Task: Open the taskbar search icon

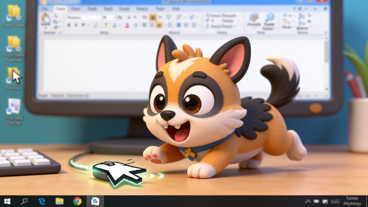Action: [24, 201]
